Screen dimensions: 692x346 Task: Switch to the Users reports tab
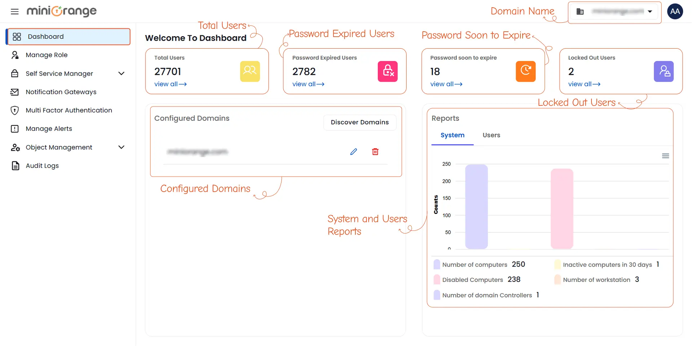pyautogui.click(x=491, y=135)
